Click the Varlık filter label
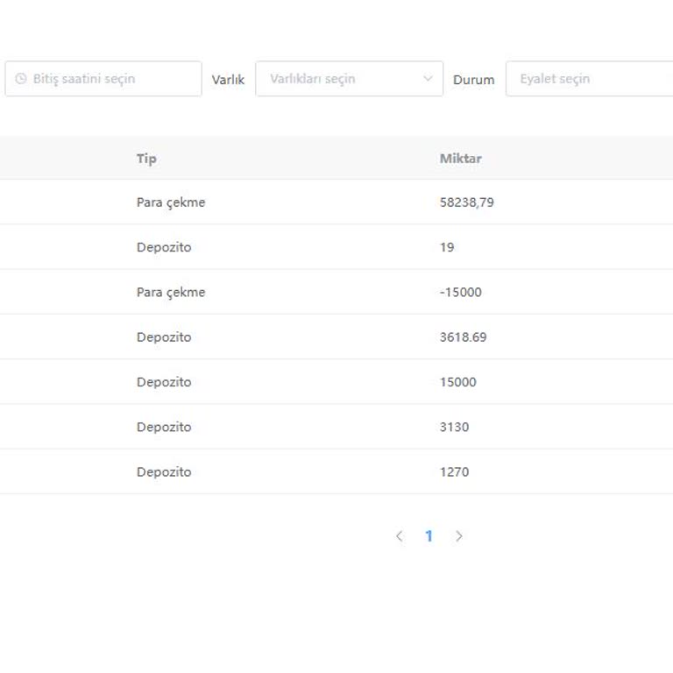 tap(228, 80)
